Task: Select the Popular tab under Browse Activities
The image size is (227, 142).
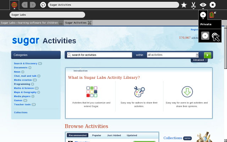Action: point(96,135)
